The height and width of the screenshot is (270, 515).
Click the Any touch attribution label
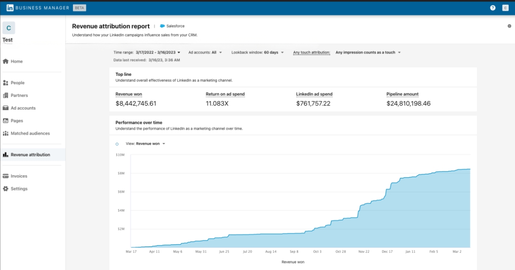pos(312,52)
